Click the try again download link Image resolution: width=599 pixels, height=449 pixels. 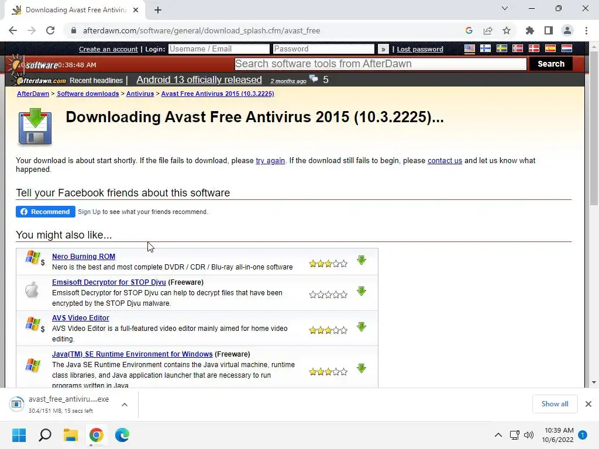pos(270,161)
